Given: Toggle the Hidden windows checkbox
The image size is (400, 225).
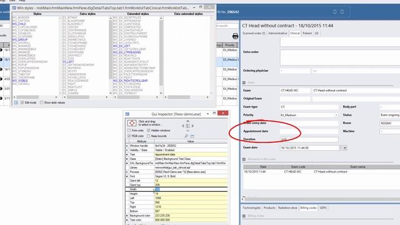Looking at the screenshot, I should point(149,131).
